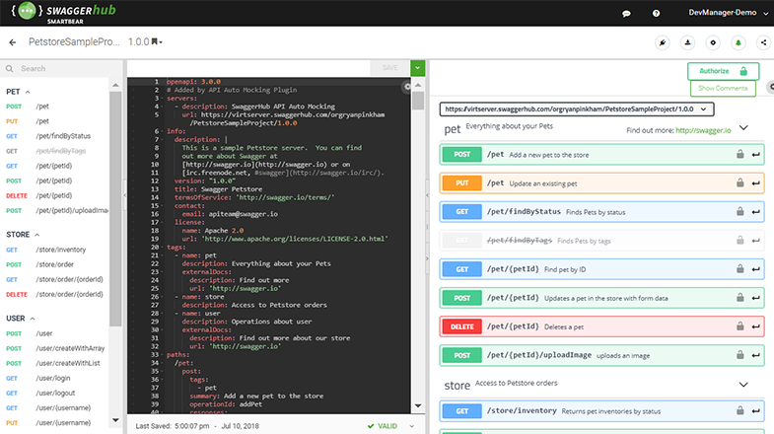Viewport: 774px width, 434px height.
Task: Click lock icon on DELETE /pet/{petId} row
Action: tap(739, 325)
